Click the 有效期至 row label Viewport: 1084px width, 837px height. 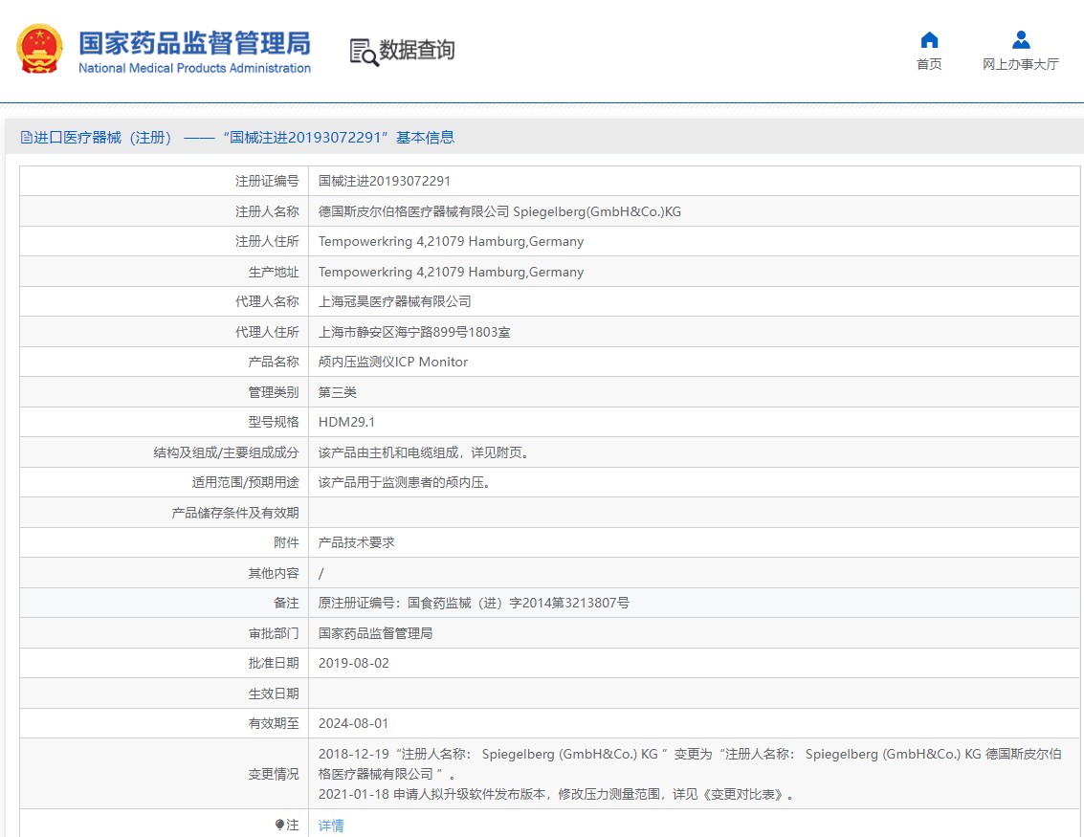click(274, 724)
